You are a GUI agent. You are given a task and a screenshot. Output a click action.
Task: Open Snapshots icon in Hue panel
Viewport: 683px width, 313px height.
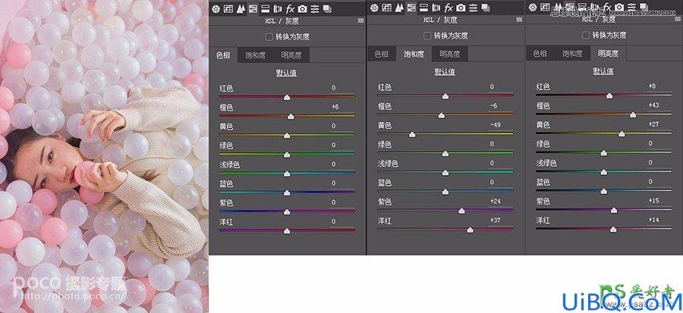pos(327,8)
